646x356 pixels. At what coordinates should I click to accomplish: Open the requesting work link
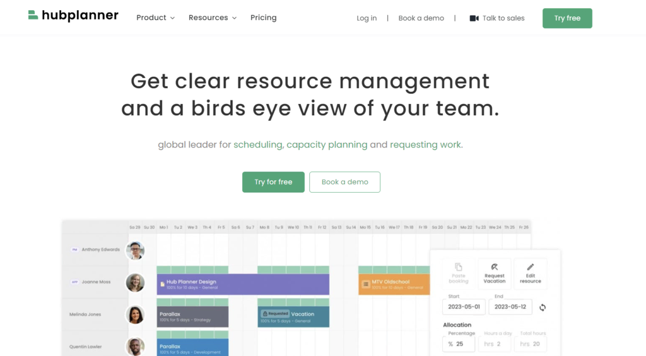coord(425,145)
